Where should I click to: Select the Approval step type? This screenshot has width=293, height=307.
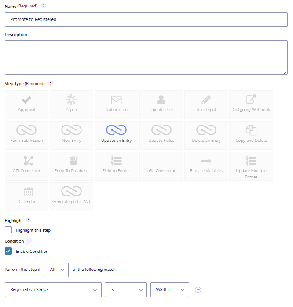pyautogui.click(x=26, y=105)
